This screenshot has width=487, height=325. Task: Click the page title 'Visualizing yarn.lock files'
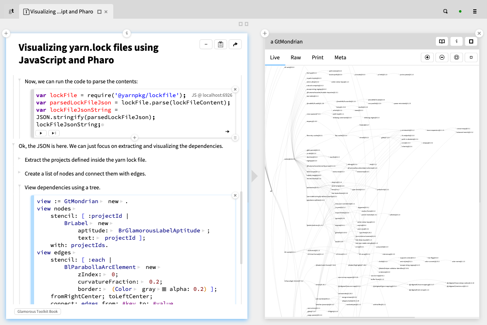(88, 54)
